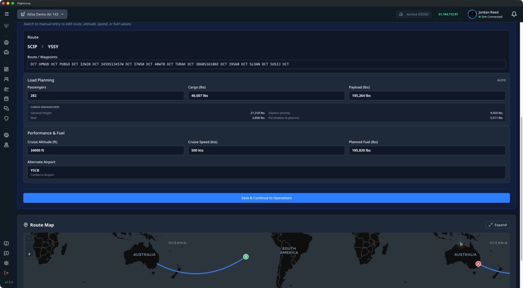Image resolution: width=523 pixels, height=288 pixels.
Task: Click the Performance & Fuel heading
Action: pos(46,133)
